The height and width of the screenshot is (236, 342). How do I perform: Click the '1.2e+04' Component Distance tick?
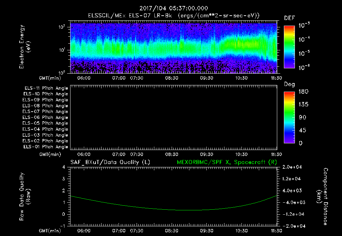point(291,179)
